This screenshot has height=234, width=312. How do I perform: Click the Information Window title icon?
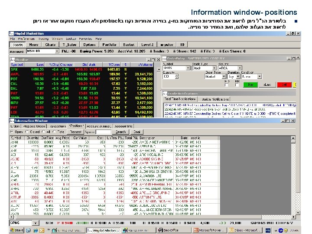[12, 121]
